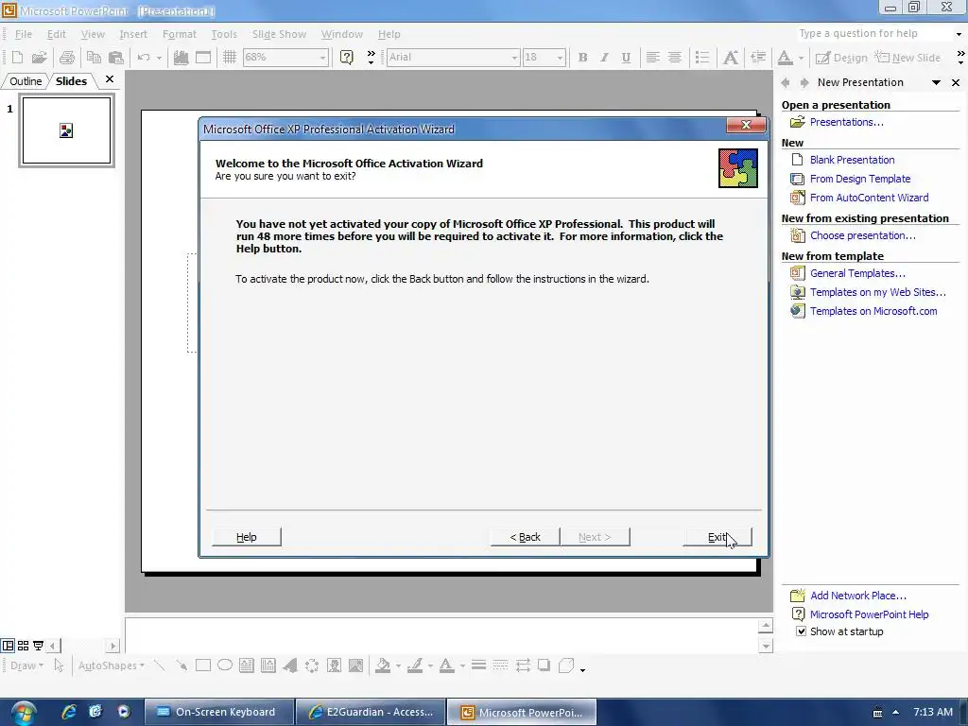Click the Fill Color paint bucket
Screen dimensions: 968x726
(383, 665)
